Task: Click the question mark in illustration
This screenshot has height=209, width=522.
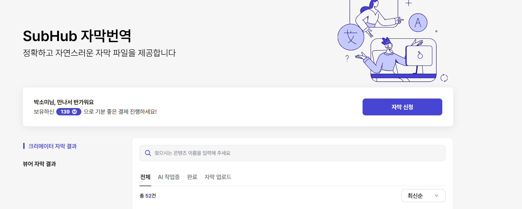Action: [347, 58]
